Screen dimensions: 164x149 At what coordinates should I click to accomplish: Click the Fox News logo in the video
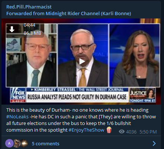18,95
